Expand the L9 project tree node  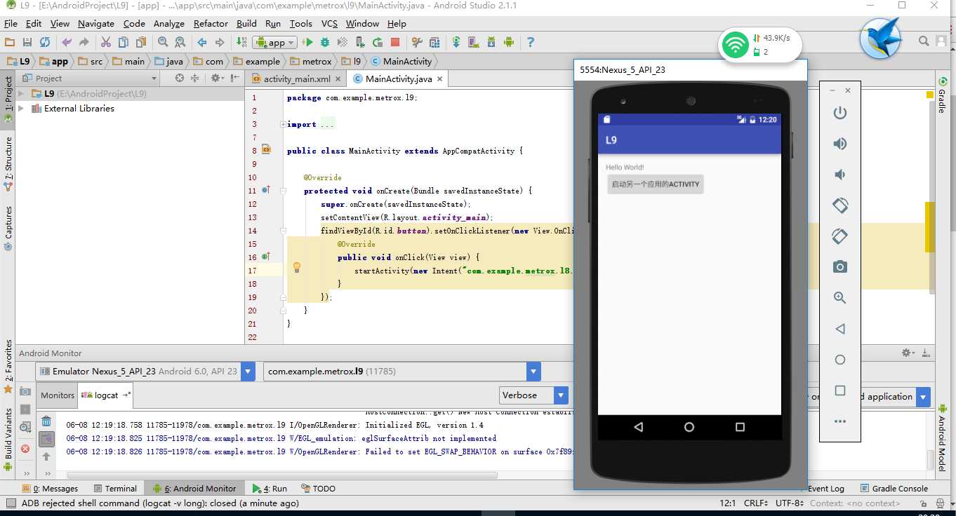pos(21,93)
